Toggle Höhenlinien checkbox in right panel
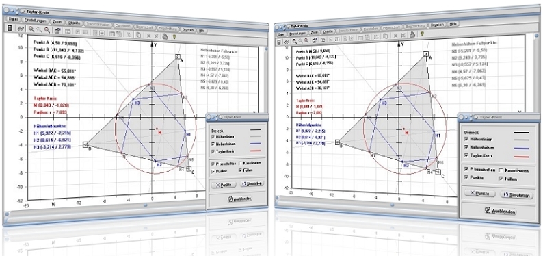Viewport: 543px width, 256px height. coord(466,139)
